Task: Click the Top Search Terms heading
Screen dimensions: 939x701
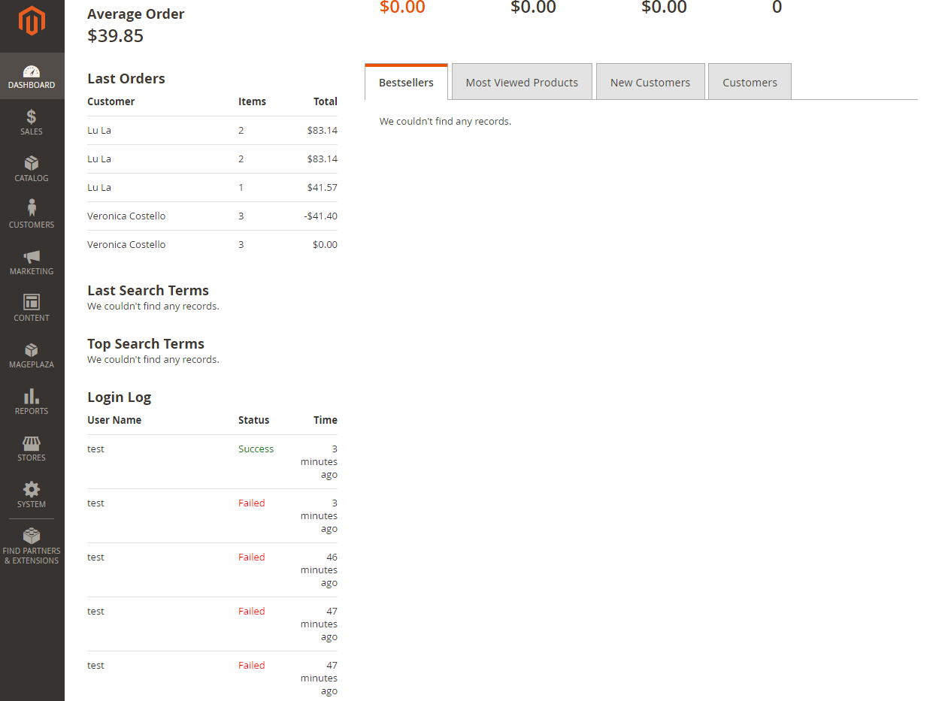Action: click(x=146, y=343)
